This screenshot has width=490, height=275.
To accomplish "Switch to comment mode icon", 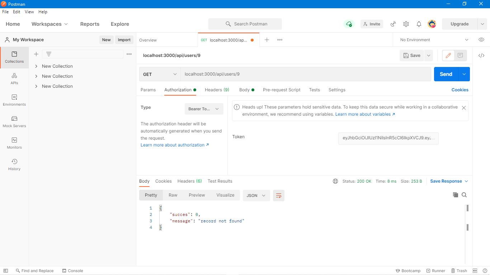I will 460,56.
